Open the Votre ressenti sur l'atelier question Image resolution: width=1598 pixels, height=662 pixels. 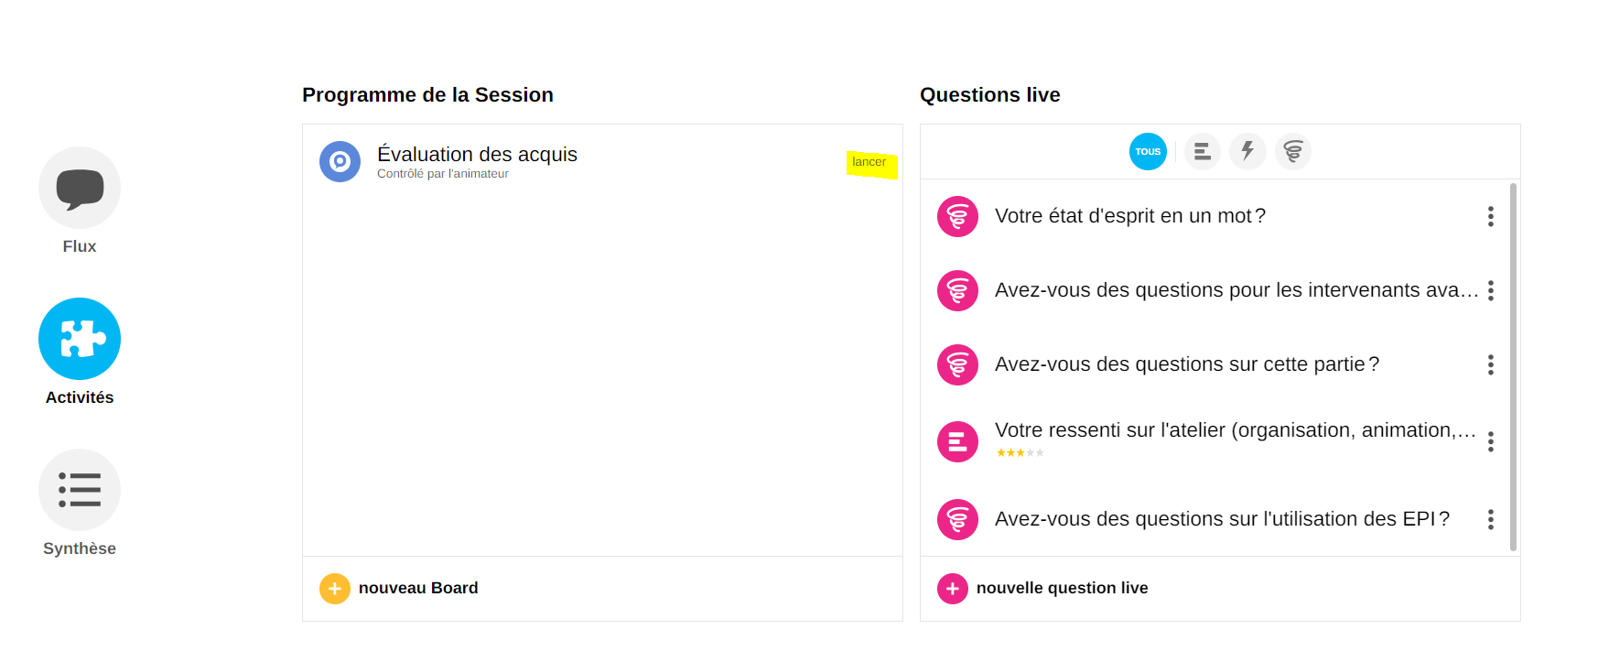(1235, 431)
